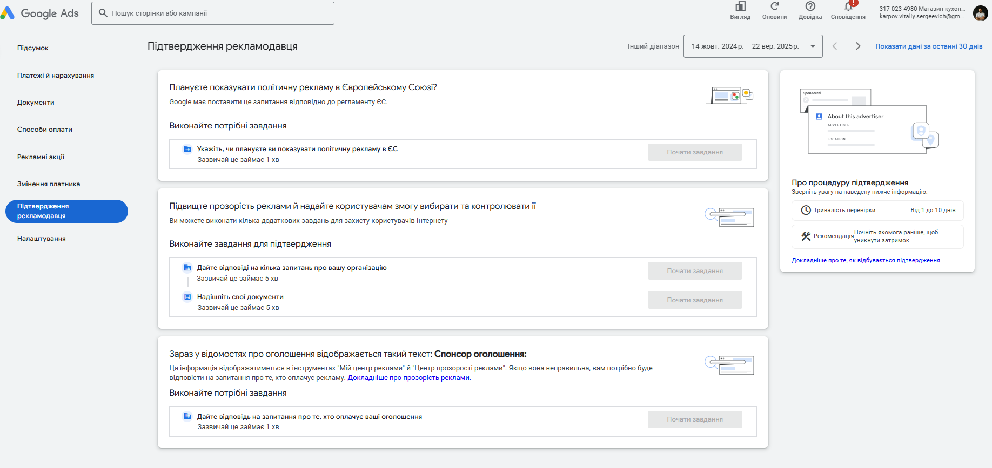This screenshot has height=468, width=992.
Task: Go to Способи оплати section
Action: pyautogui.click(x=45, y=130)
